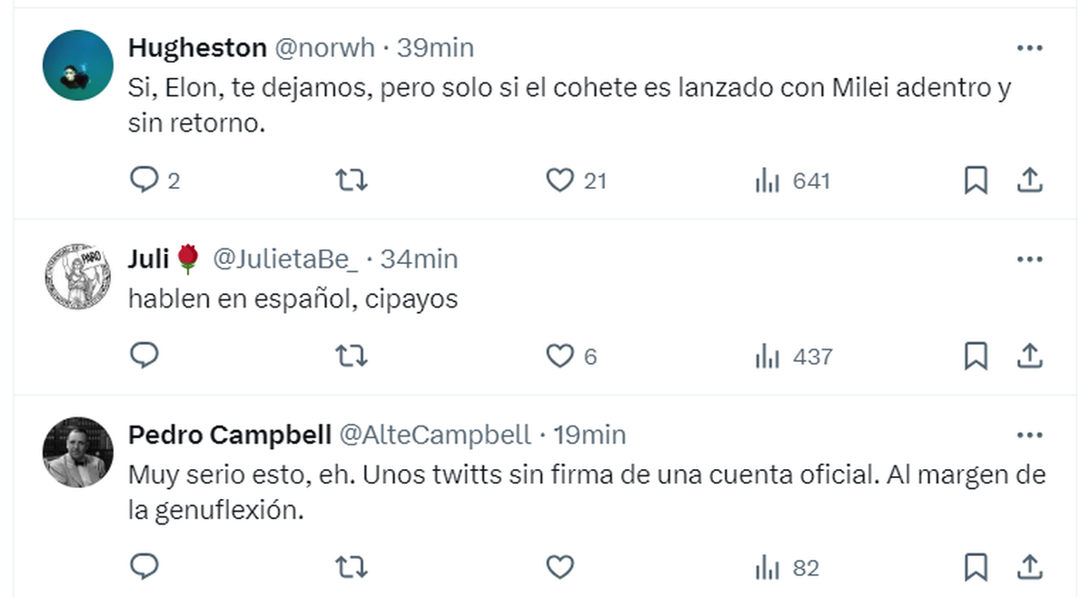Retweet Hugheston's tweet about the rocket
This screenshot has width=1090, height=597.
coord(352,181)
